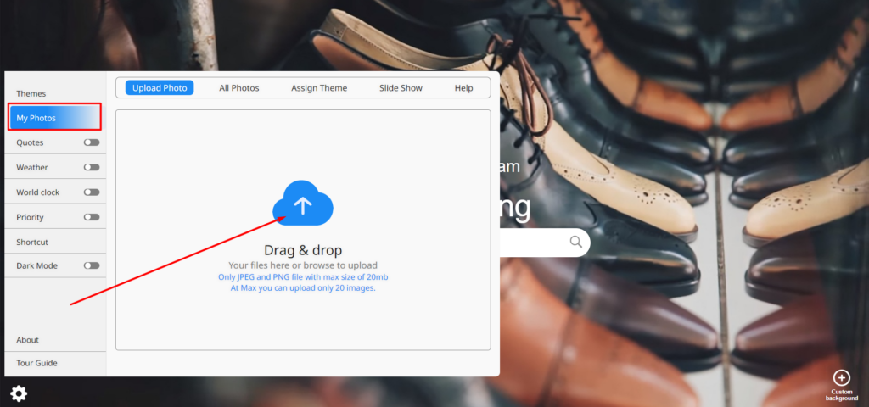Switch to the All Photos tab

pos(239,88)
